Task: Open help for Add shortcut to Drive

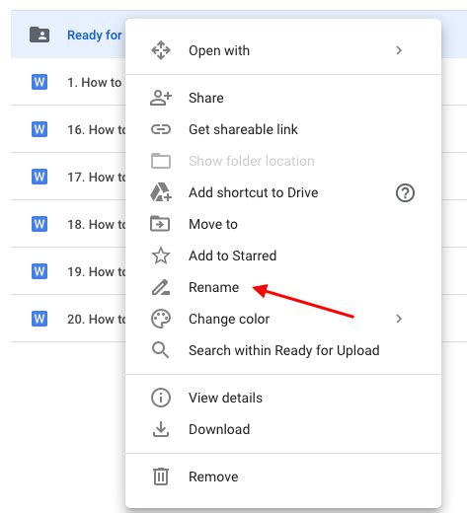Action: pyautogui.click(x=405, y=192)
